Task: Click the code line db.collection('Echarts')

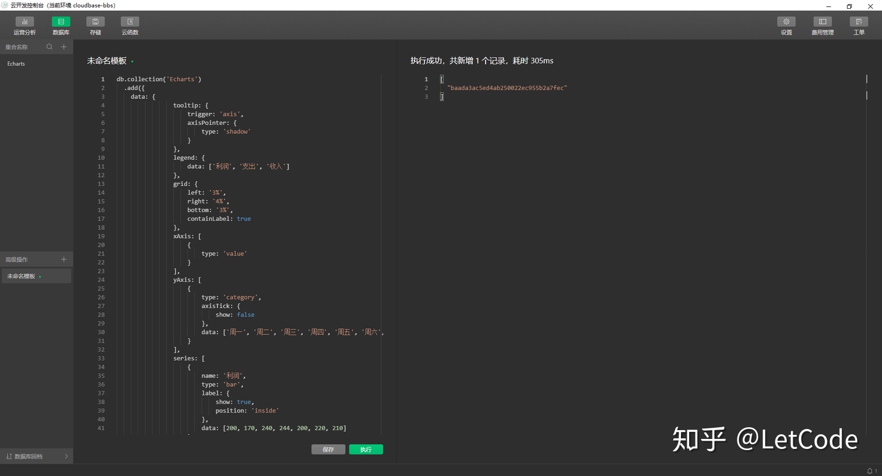Action: pyautogui.click(x=159, y=79)
